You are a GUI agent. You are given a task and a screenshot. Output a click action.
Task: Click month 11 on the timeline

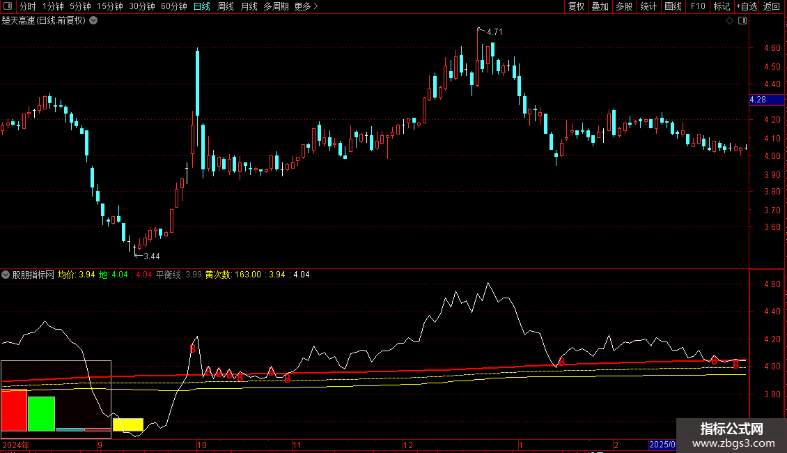(297, 445)
